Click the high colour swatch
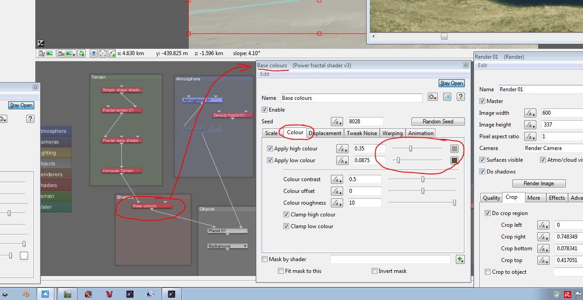This screenshot has height=300, width=583. click(x=454, y=149)
